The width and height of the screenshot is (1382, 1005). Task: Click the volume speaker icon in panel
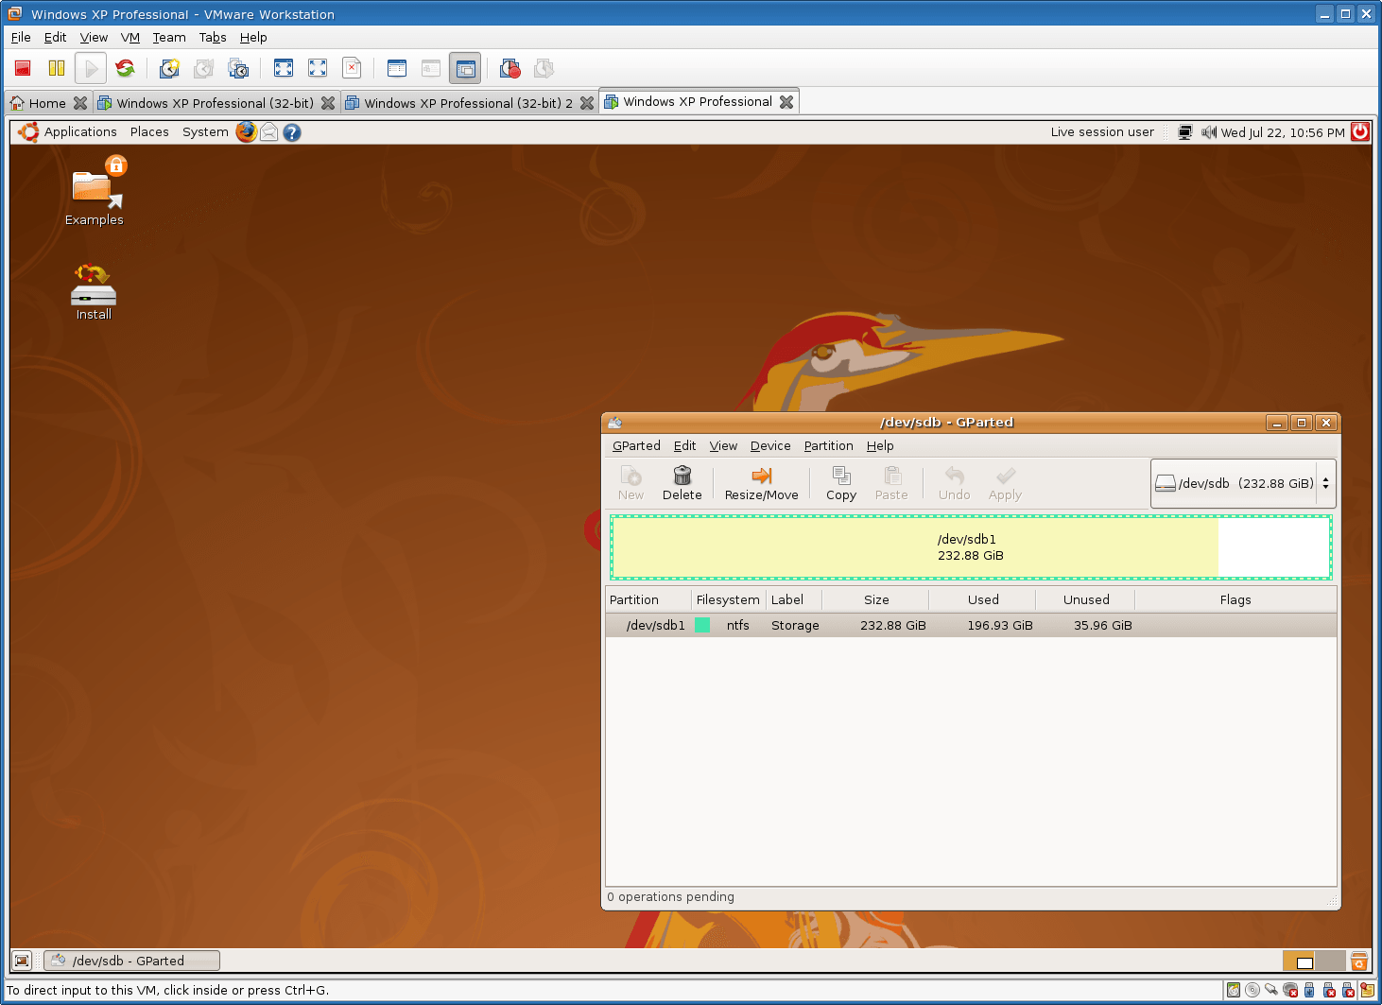point(1209,132)
